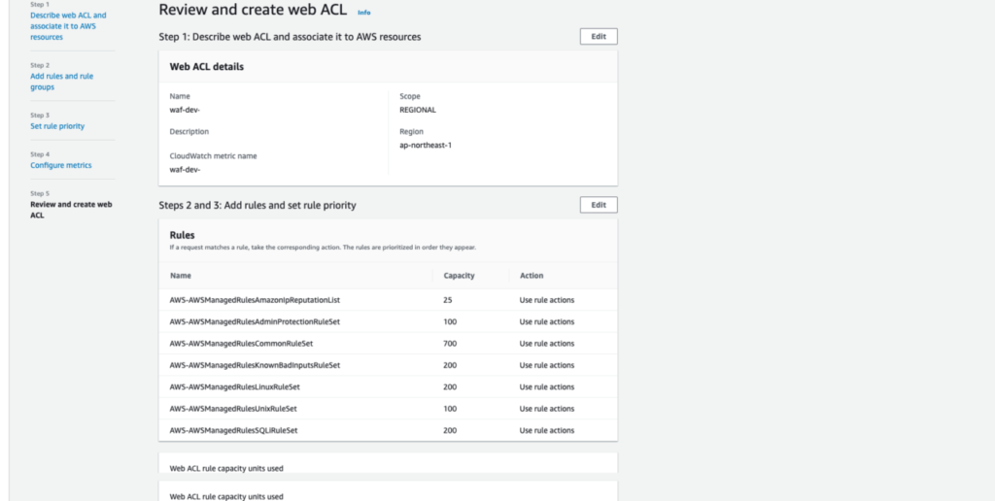Click waf-dev- under CloudWatch metric name
Viewport: 995px width, 501px height.
pos(185,169)
